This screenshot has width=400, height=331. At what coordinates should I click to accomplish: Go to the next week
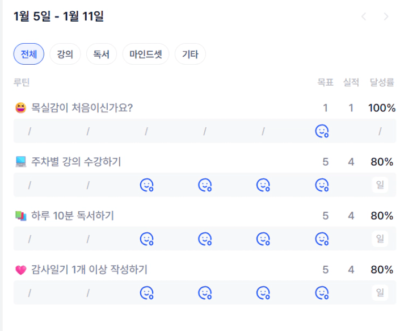[x=386, y=17]
